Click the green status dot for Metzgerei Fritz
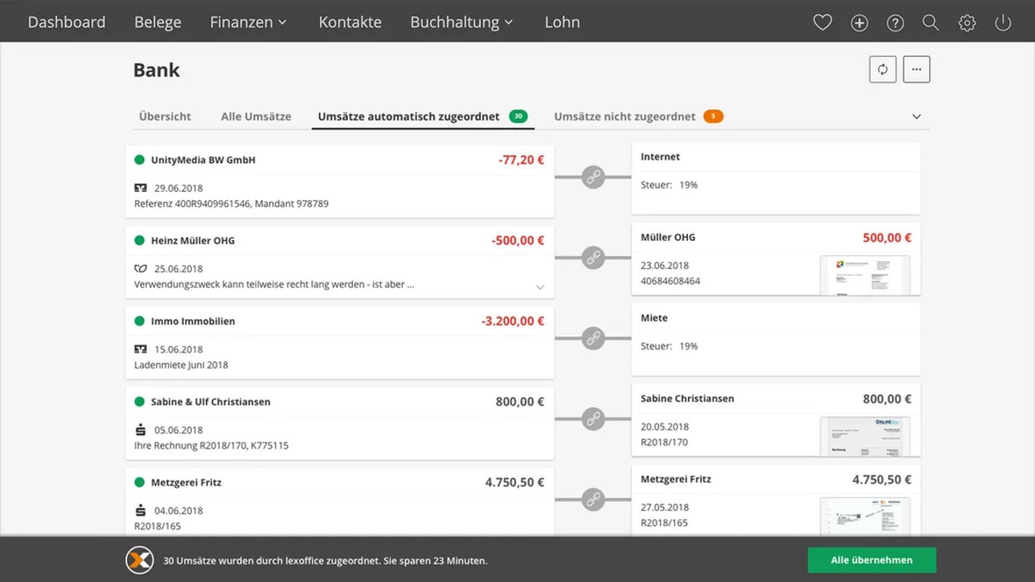The height and width of the screenshot is (582, 1035). click(139, 482)
